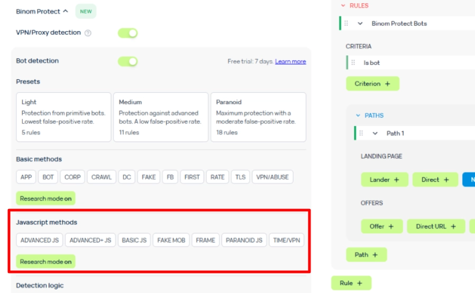Select the Light preset card

coord(63,117)
